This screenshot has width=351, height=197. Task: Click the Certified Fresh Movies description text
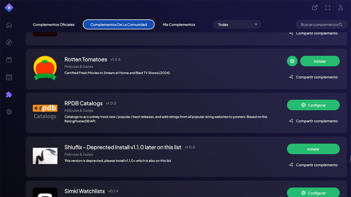coord(117,73)
